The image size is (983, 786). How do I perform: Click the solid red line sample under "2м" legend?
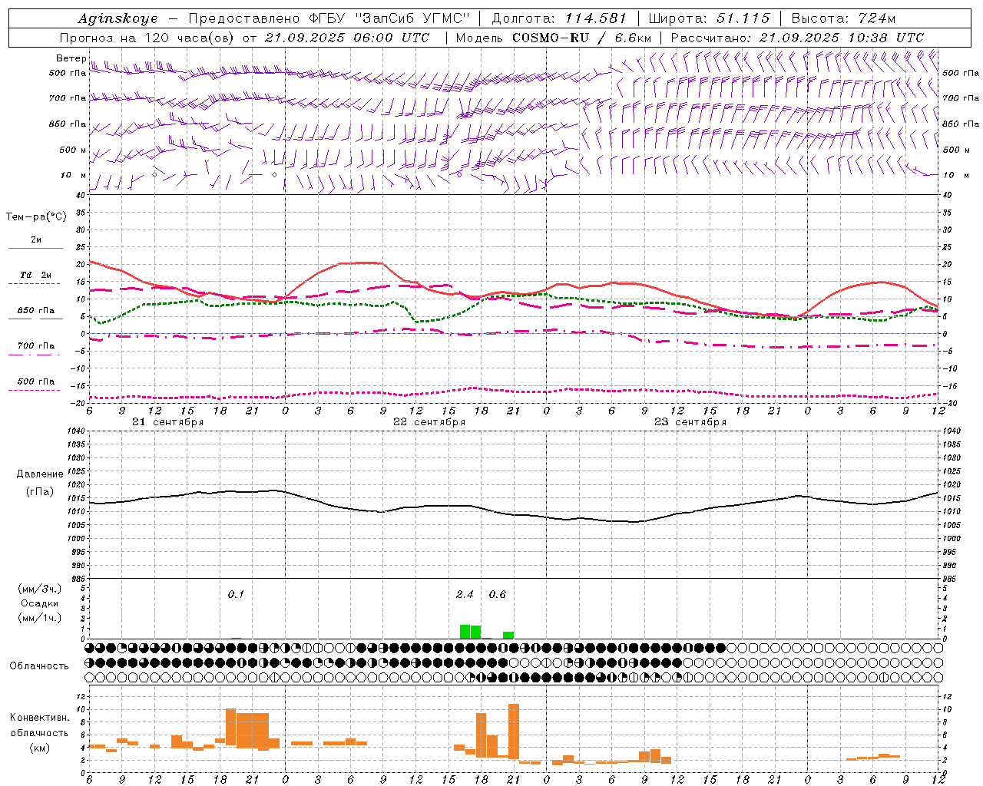point(35,249)
